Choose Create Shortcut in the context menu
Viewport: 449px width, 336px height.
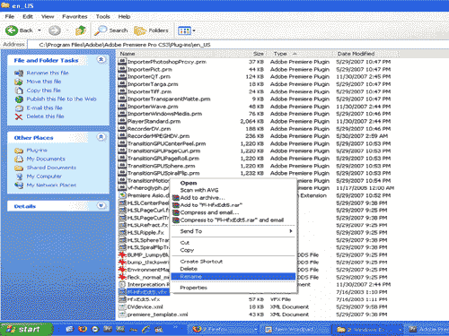click(233, 262)
